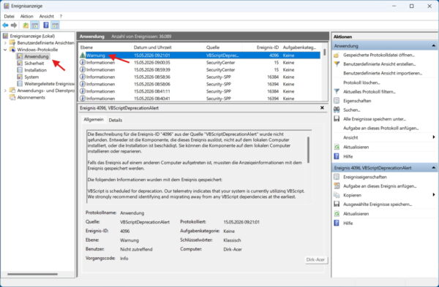Select the Sicherheit log

click(34, 64)
